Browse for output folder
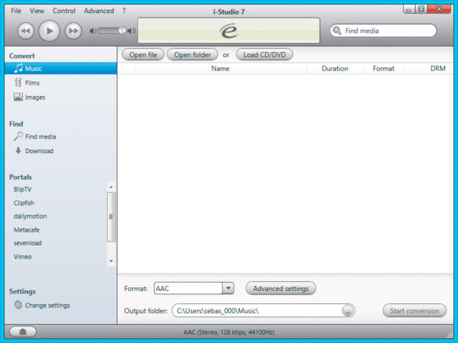Screen dimensions: 458x343 coord(348,311)
